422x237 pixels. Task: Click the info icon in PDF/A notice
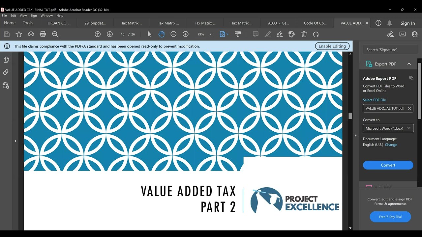point(7,46)
